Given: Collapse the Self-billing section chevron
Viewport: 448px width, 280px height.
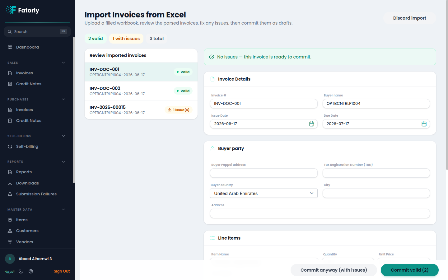Looking at the screenshot, I should pyautogui.click(x=63, y=136).
